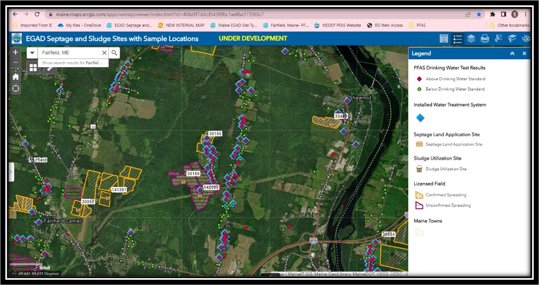The height and width of the screenshot is (285, 539).
Task: Open EGAD Septage and... bookmark
Action: [x=129, y=25]
